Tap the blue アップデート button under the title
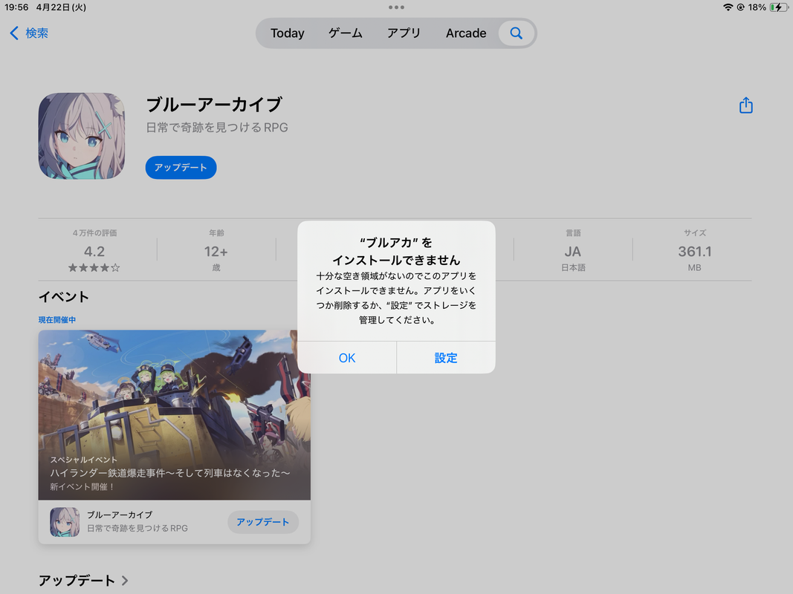Screen dimensions: 793x594 [181, 167]
